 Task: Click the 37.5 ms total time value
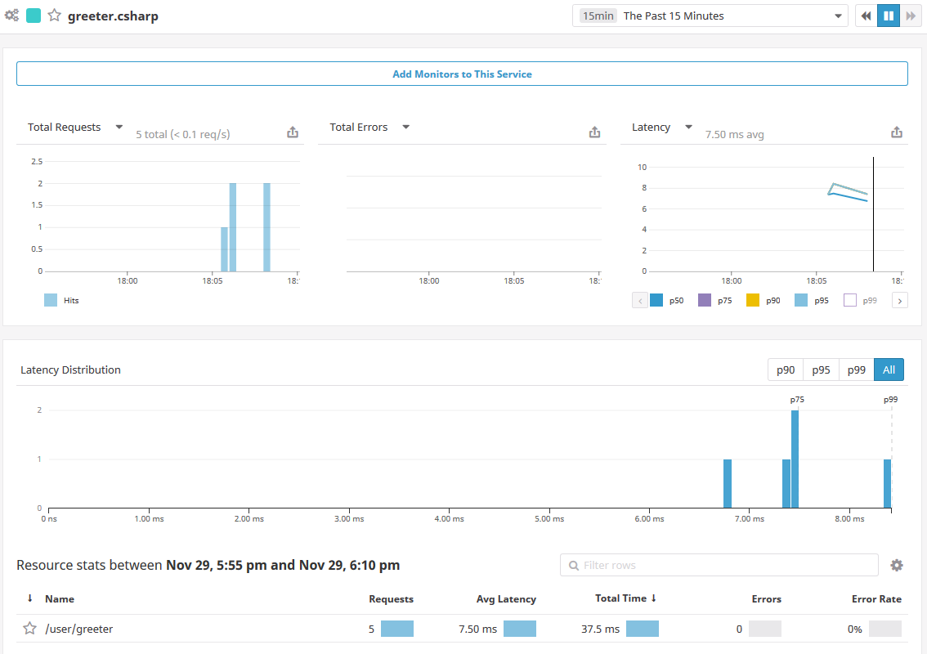(600, 629)
